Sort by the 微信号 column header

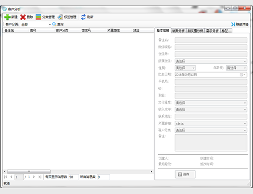click(86, 30)
